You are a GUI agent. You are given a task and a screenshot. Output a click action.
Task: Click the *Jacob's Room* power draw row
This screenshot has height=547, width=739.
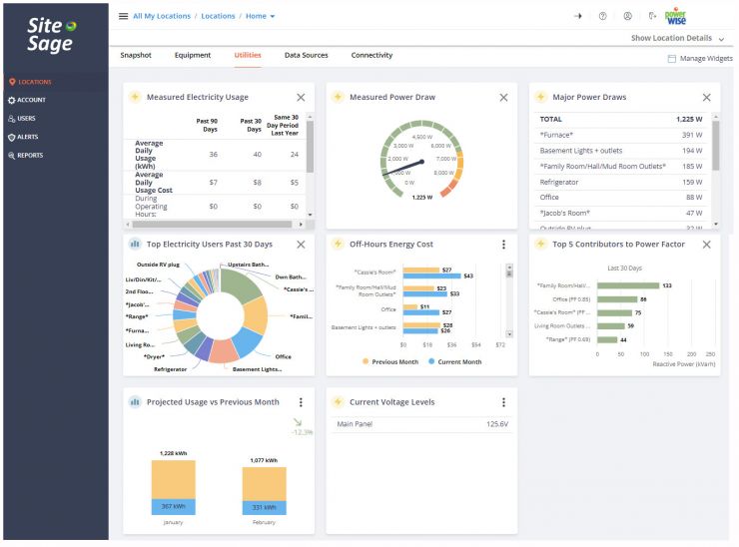tap(621, 214)
